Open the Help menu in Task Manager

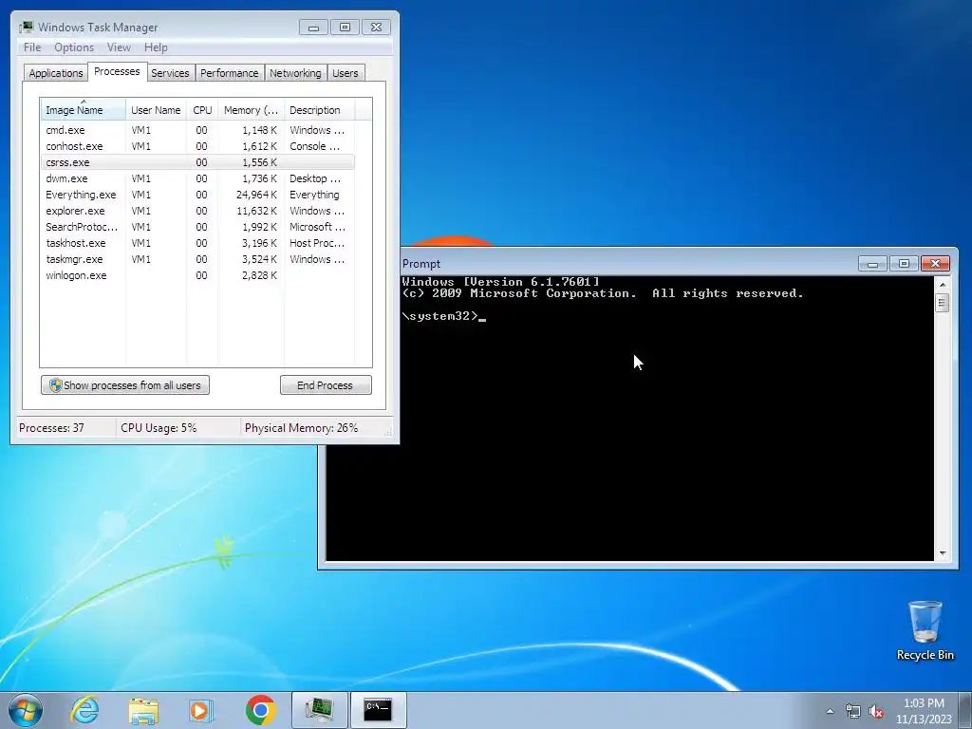click(156, 47)
